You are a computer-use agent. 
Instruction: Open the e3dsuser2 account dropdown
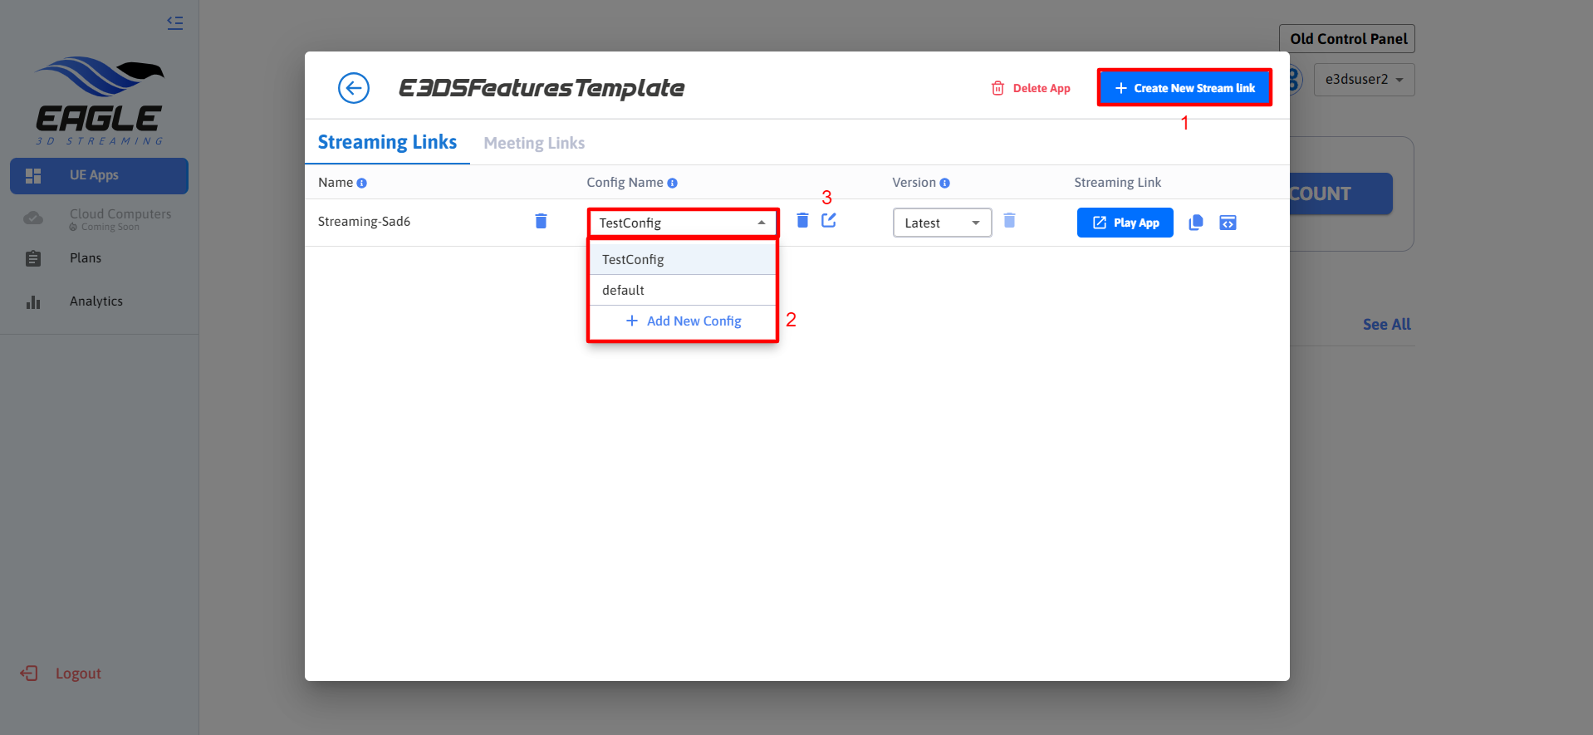(x=1364, y=80)
